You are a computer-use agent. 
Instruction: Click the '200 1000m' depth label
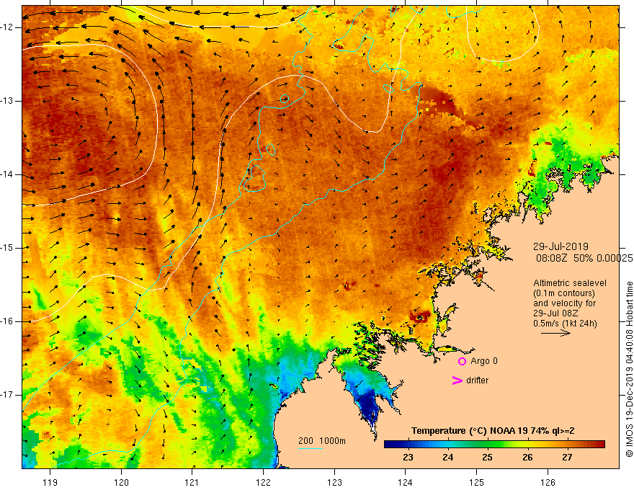322,441
